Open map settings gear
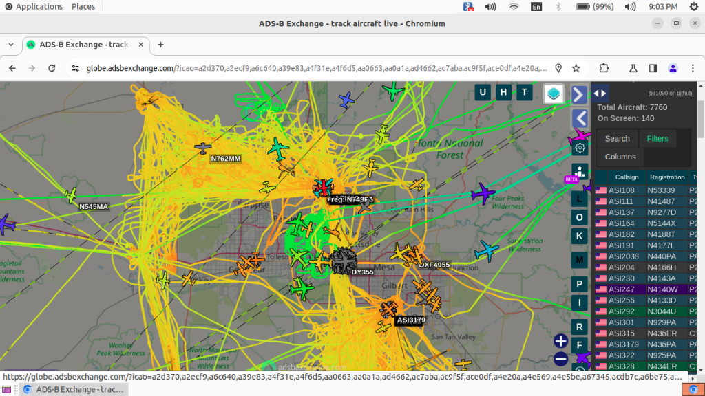Image resolution: width=705 pixels, height=396 pixels. tap(580, 148)
